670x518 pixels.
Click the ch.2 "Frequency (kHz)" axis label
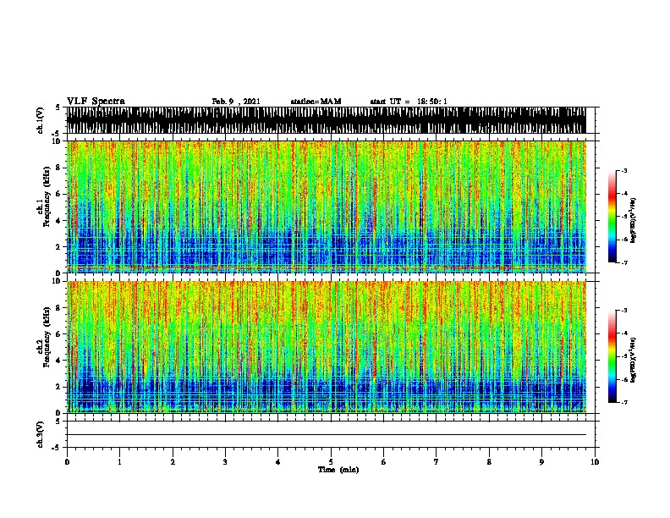(47, 337)
